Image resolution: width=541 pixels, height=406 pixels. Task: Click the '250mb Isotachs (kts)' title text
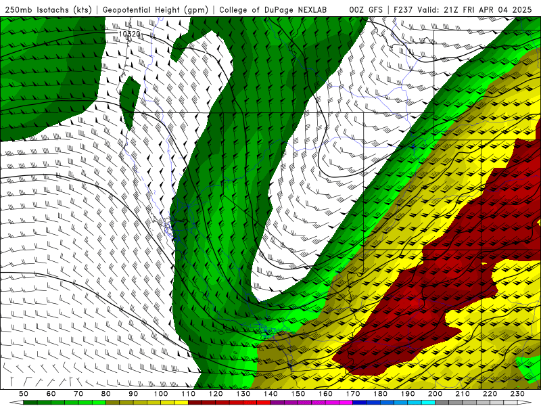point(49,10)
